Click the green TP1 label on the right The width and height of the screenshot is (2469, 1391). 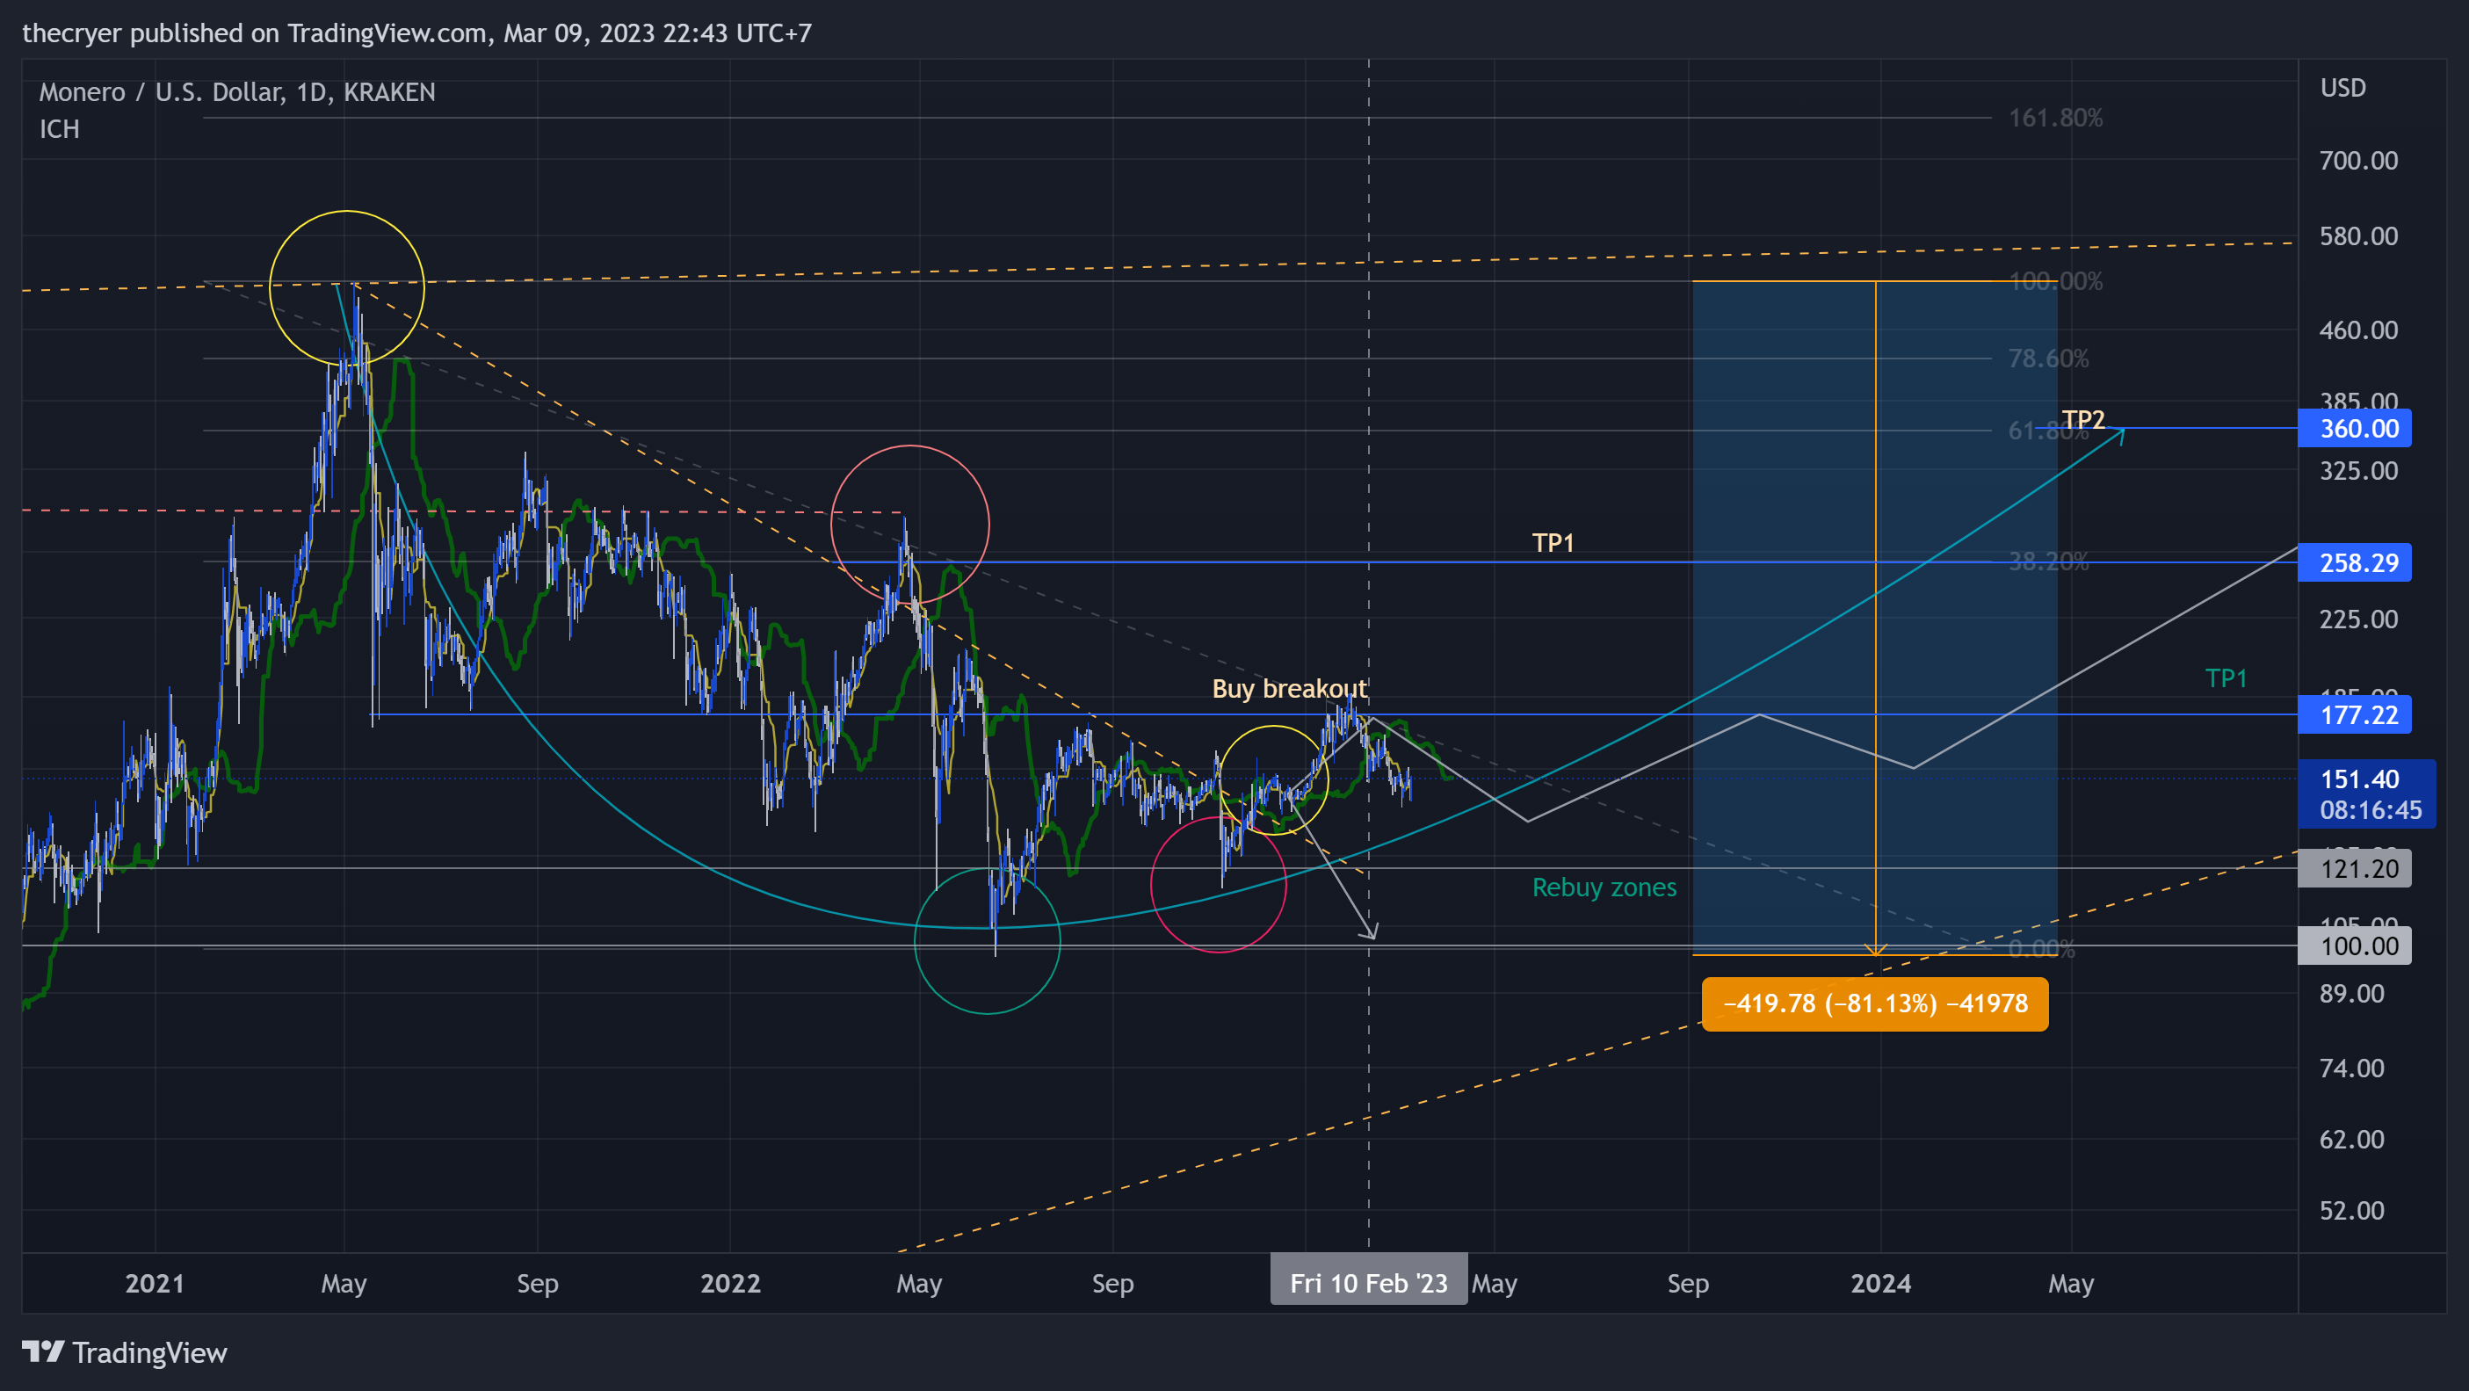point(2226,678)
